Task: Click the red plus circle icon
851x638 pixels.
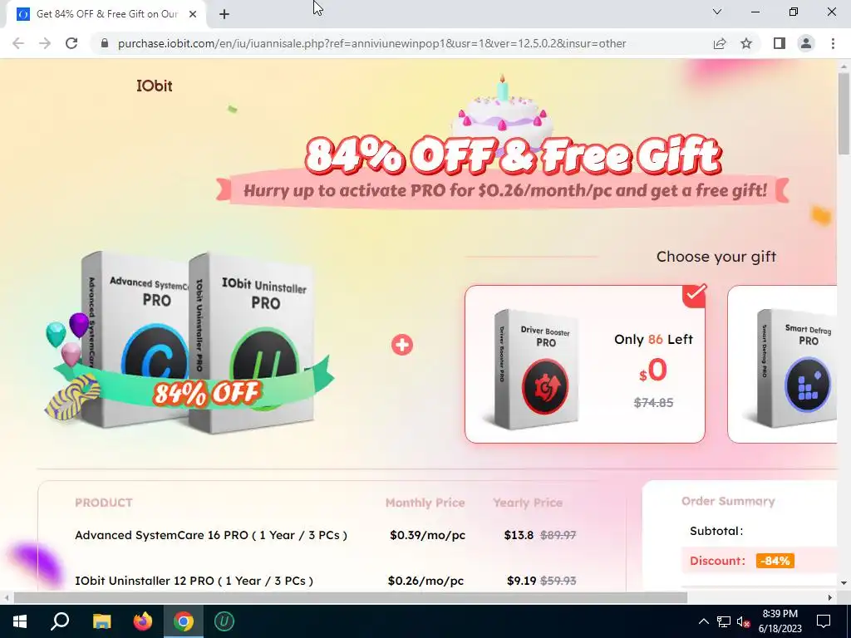Action: point(402,345)
